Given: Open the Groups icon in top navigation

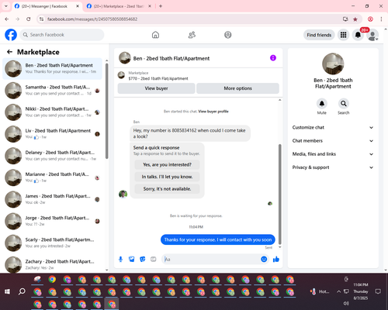Looking at the screenshot, I should (228, 35).
